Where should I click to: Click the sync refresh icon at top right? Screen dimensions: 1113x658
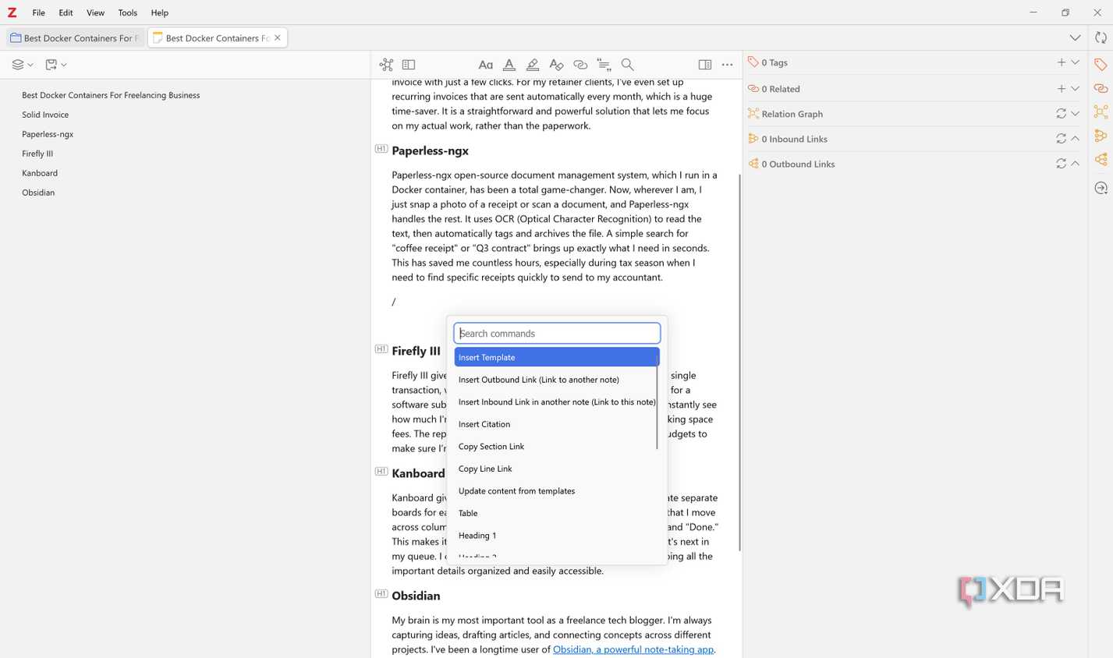click(x=1101, y=37)
